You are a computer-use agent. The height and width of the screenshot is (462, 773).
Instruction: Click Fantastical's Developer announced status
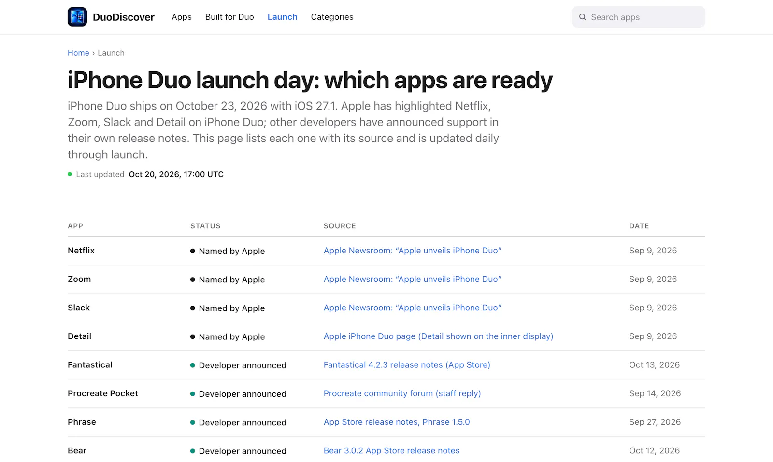click(x=238, y=365)
